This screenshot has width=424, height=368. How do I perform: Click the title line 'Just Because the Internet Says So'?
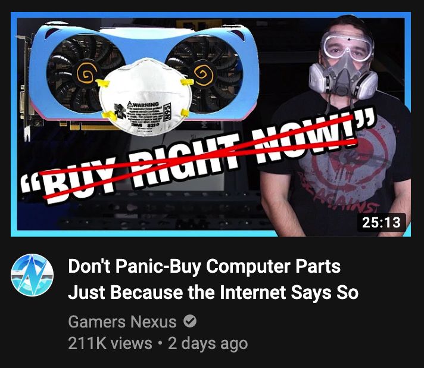point(213,292)
